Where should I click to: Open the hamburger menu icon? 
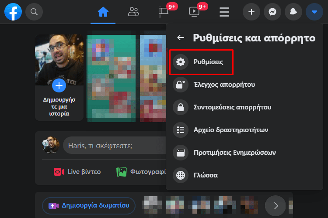(224, 12)
